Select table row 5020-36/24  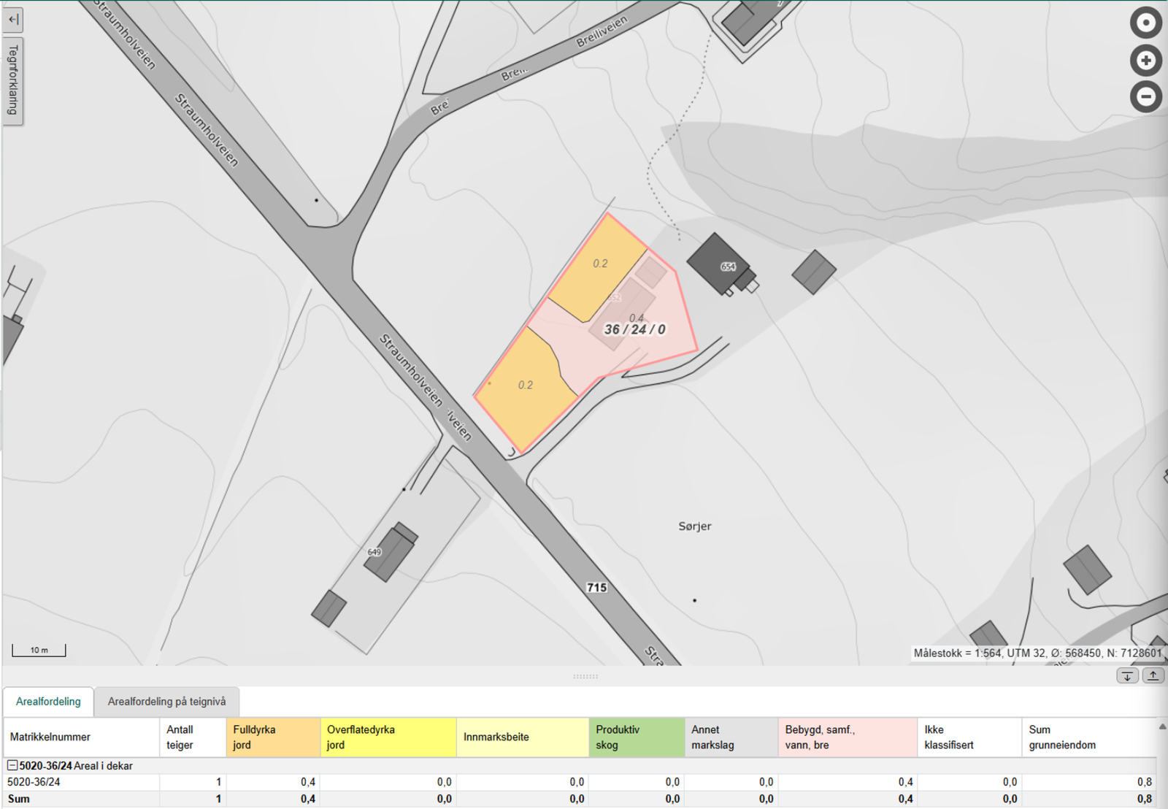tap(580, 782)
